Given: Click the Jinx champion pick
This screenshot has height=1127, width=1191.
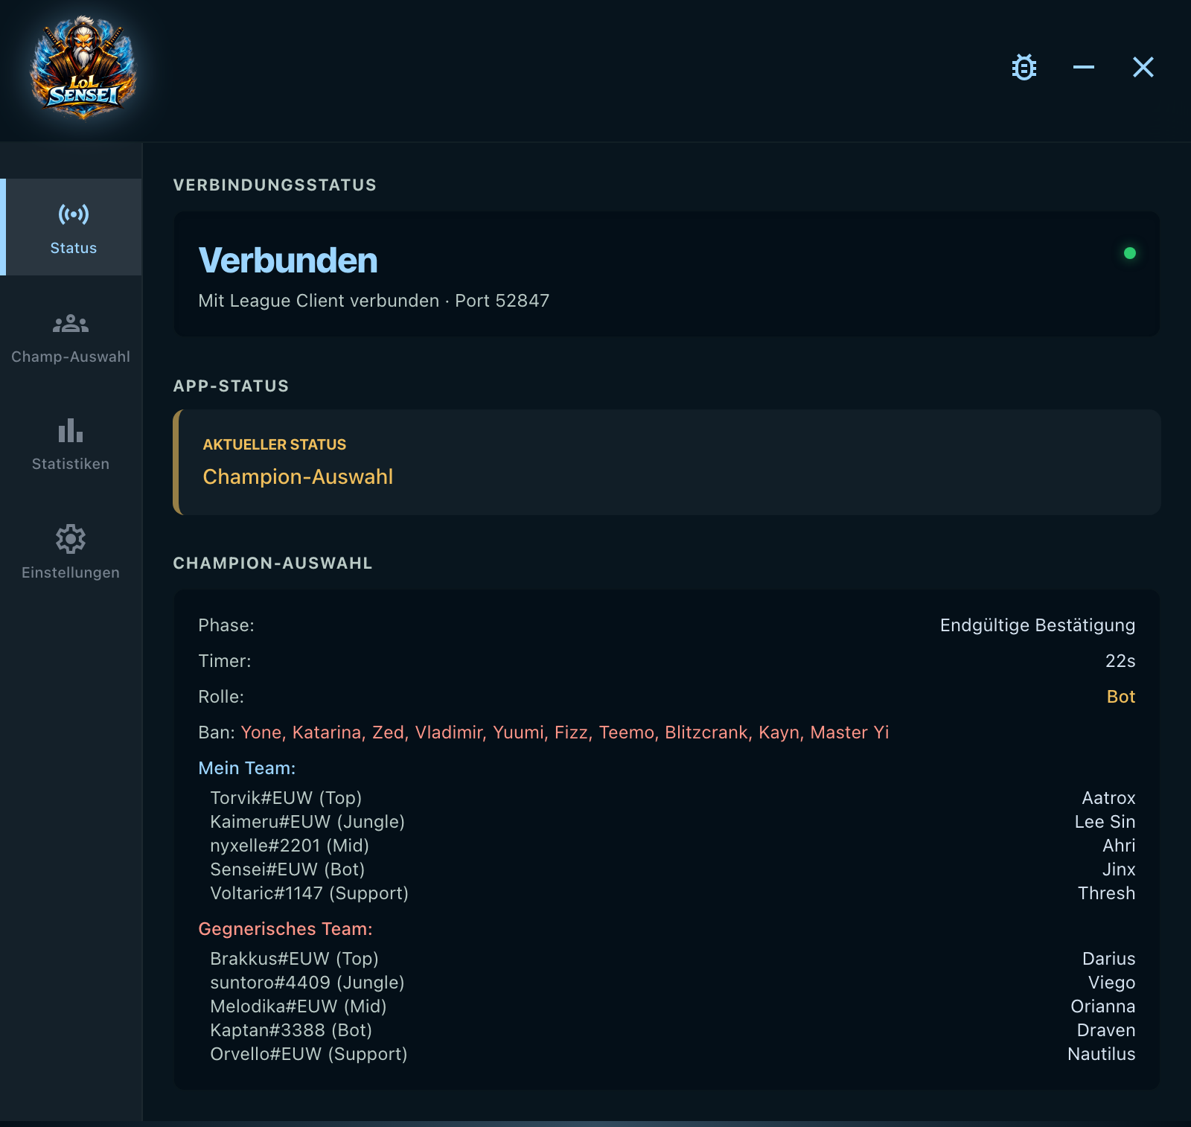Looking at the screenshot, I should 1119,869.
